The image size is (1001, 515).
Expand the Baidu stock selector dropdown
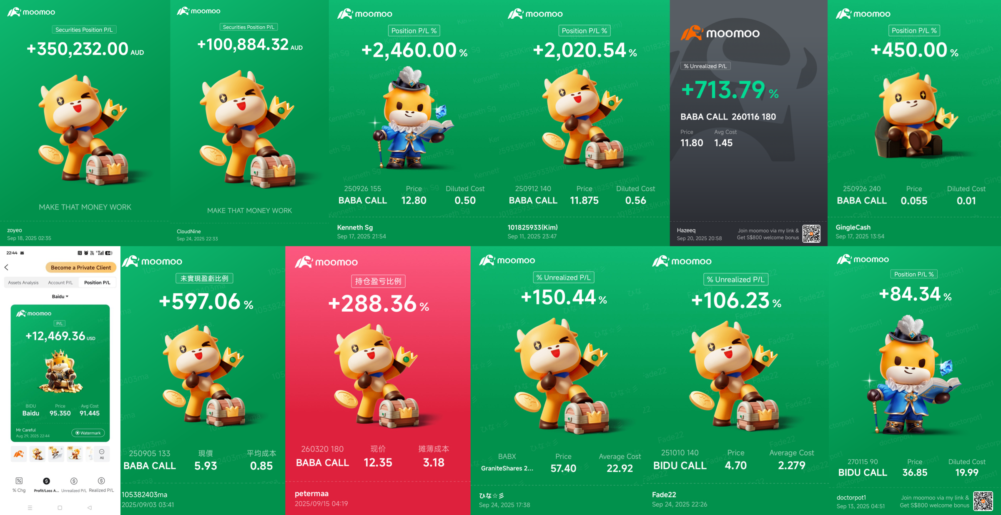click(60, 296)
